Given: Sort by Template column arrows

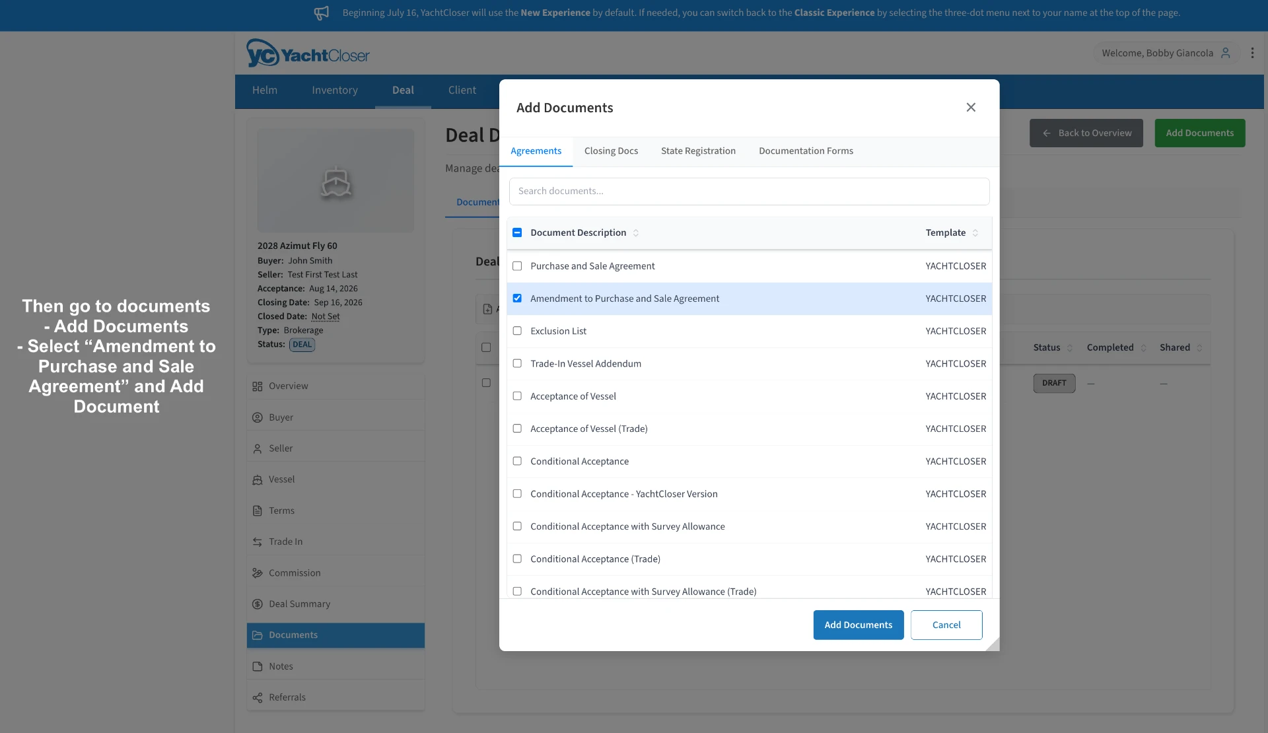Looking at the screenshot, I should (x=975, y=233).
